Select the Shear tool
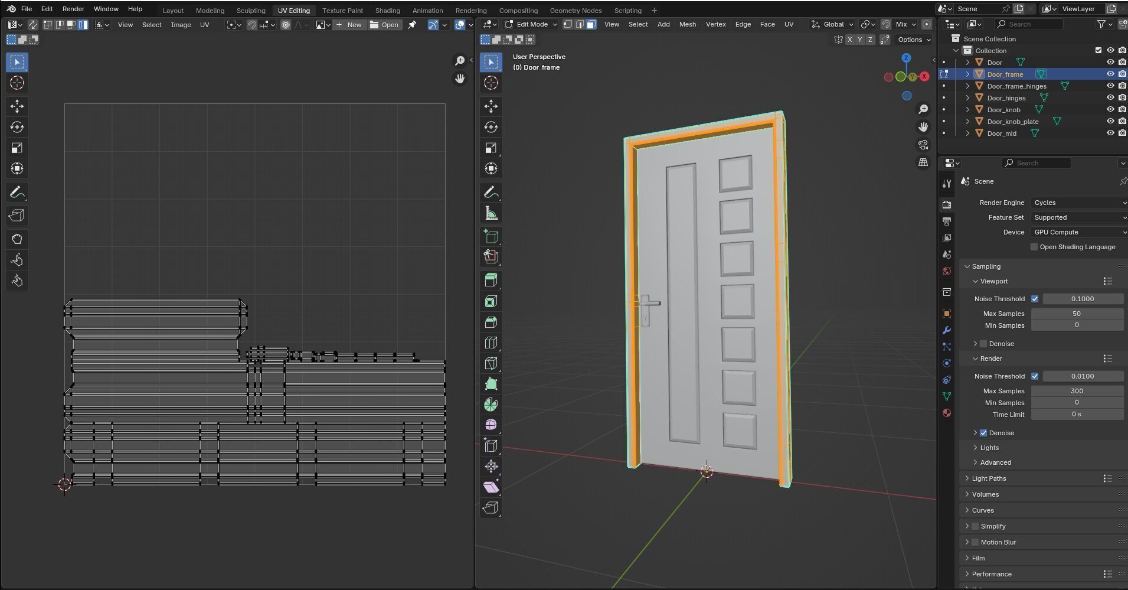1128x590 pixels. [491, 487]
